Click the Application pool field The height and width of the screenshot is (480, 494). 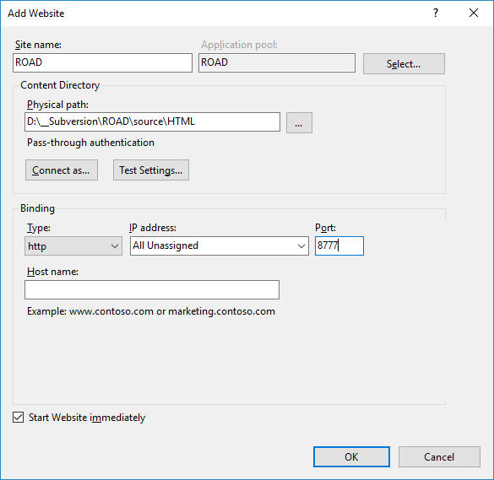point(277,62)
